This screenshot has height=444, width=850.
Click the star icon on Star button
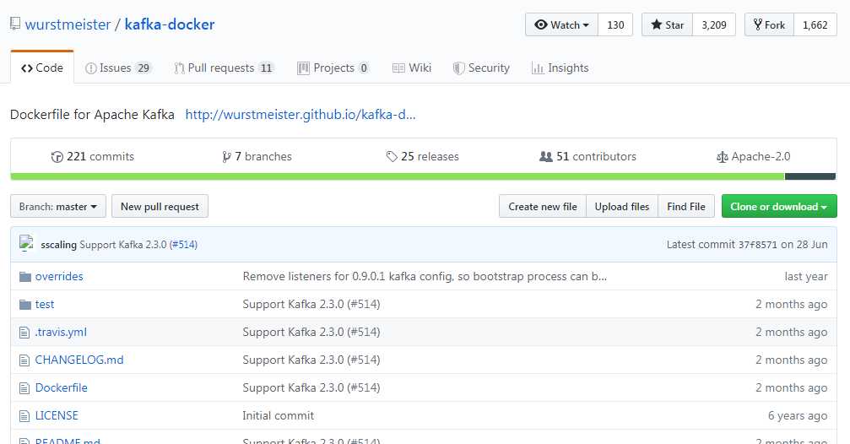pyautogui.click(x=657, y=24)
